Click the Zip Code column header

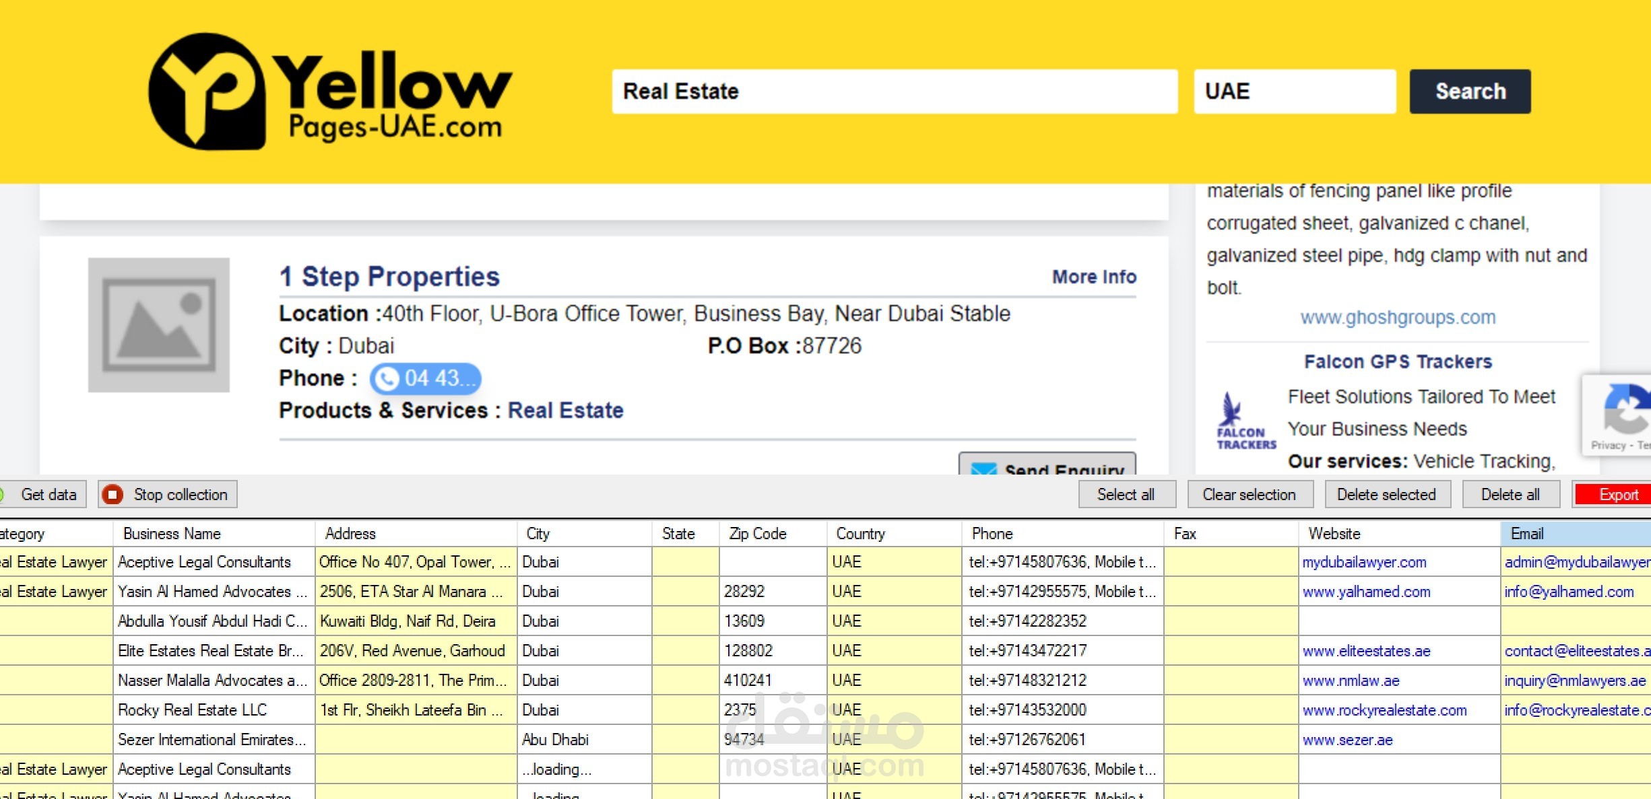pyautogui.click(x=773, y=534)
